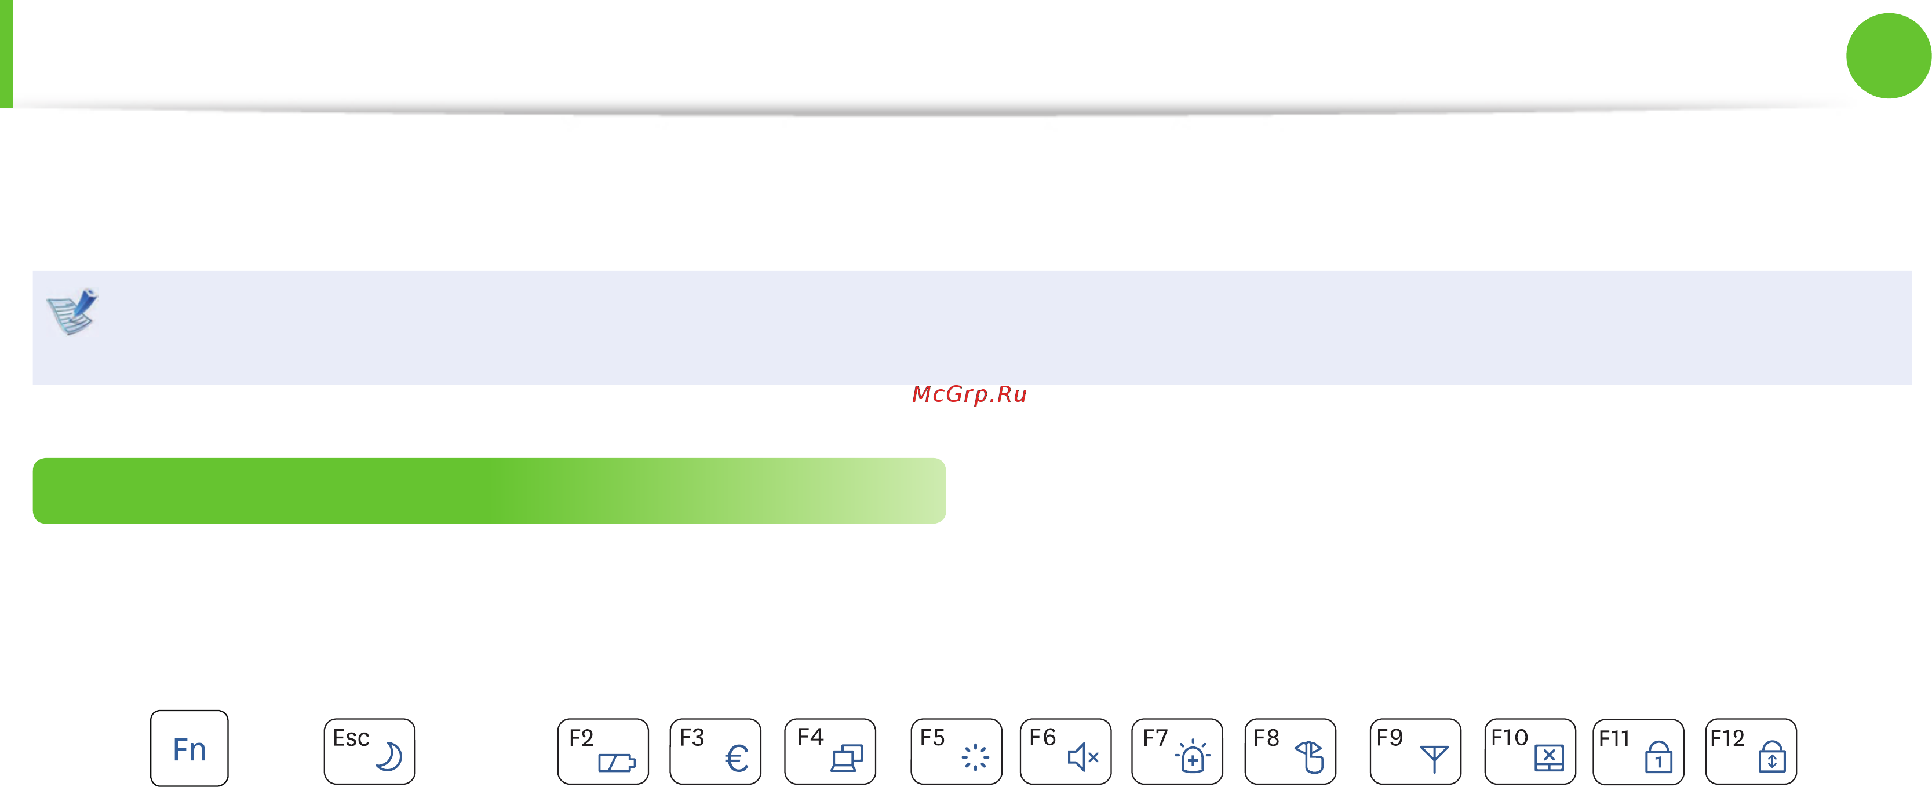Click the moon icon on Esc key
The width and height of the screenshot is (1932, 787).
389,756
